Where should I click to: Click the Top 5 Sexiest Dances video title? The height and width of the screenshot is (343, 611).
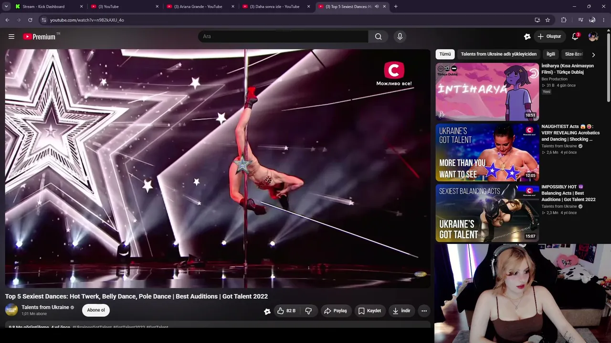137,296
